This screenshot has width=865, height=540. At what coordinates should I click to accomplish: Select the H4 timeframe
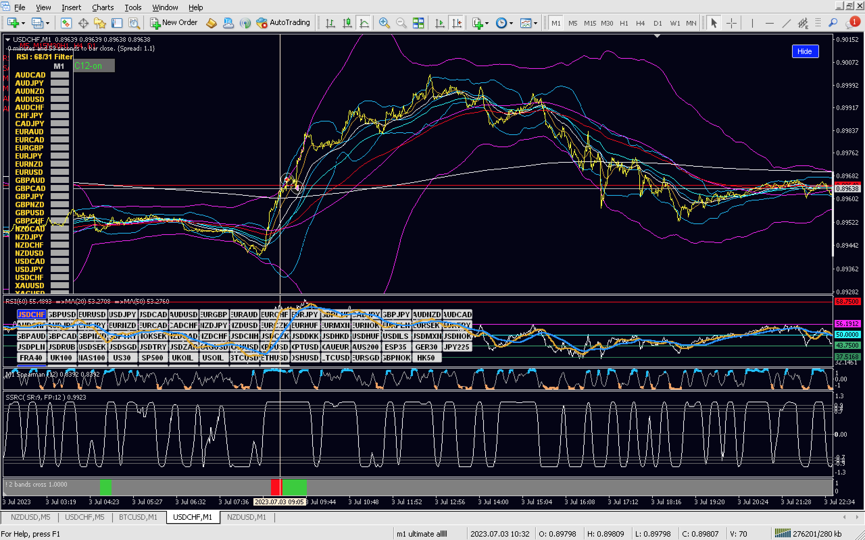(640, 23)
